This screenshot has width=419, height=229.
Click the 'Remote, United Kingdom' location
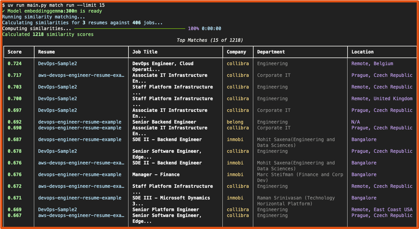click(x=382, y=99)
